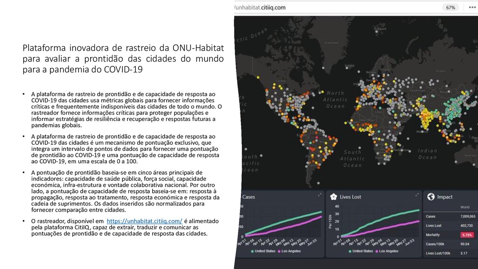Viewport: 478px width, 269px height.
Task: Toggle United States legend in Cases chart
Action: click(263, 251)
